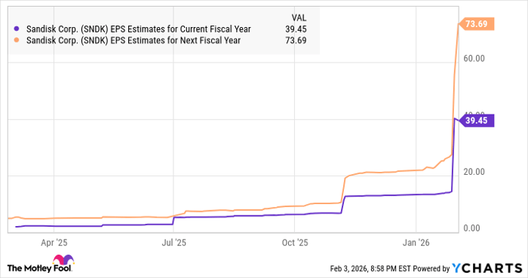528x278 pixels.
Task: Click the legend value 39.45
Action: coord(296,29)
